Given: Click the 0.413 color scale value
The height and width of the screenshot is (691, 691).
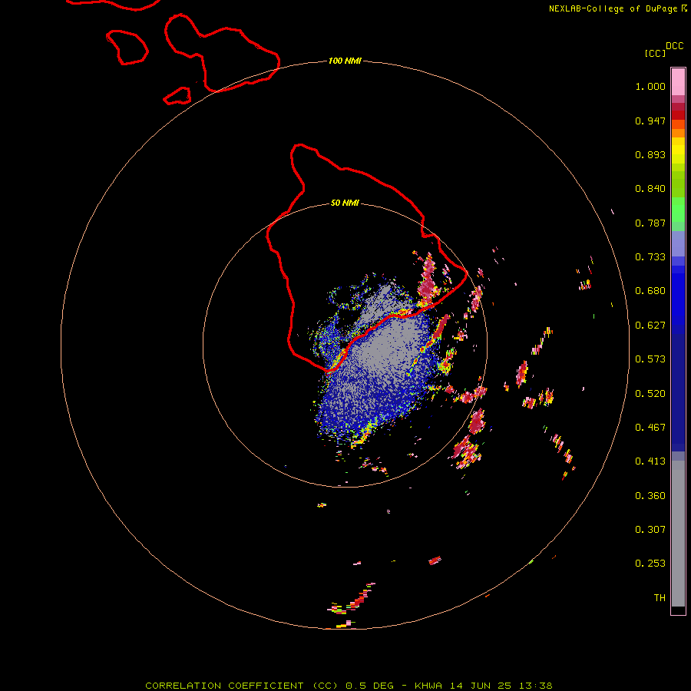Looking at the screenshot, I should tap(650, 461).
